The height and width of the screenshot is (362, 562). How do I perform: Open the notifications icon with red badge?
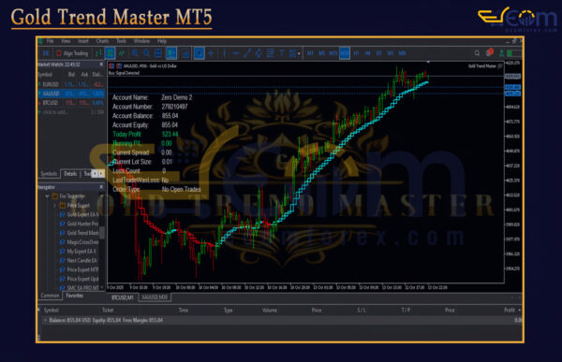click(x=489, y=52)
